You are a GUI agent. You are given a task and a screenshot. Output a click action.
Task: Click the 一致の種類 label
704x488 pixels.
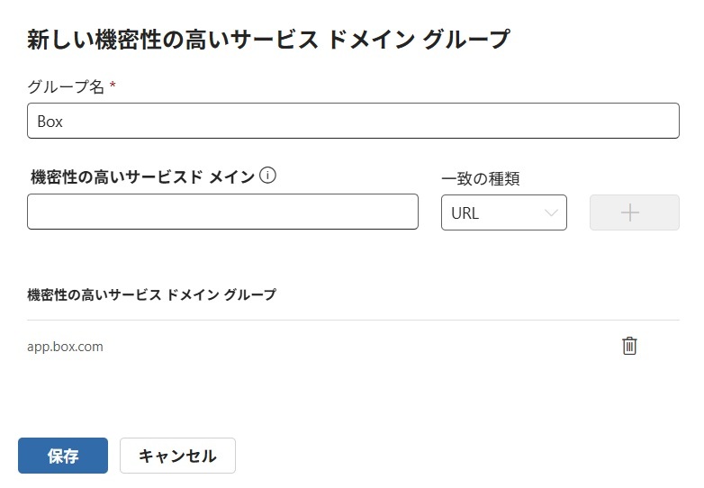(481, 178)
